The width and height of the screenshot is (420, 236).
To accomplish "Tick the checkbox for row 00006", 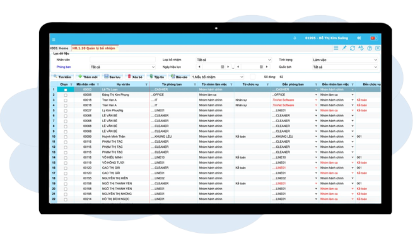I will coord(66,95).
